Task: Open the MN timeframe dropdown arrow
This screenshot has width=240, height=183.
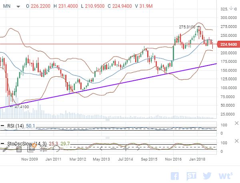Action: pyautogui.click(x=18, y=6)
